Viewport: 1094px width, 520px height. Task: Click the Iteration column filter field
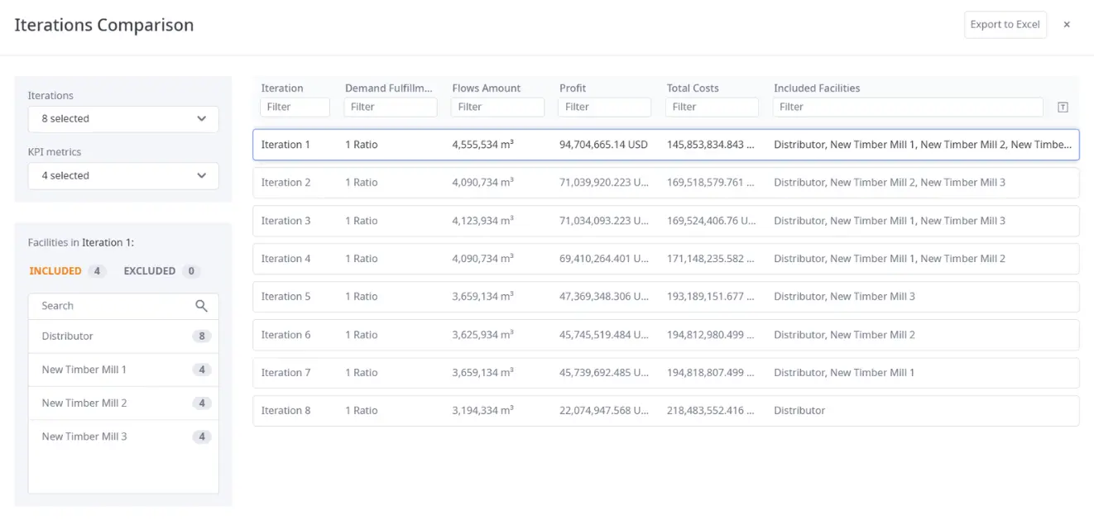pyautogui.click(x=295, y=107)
